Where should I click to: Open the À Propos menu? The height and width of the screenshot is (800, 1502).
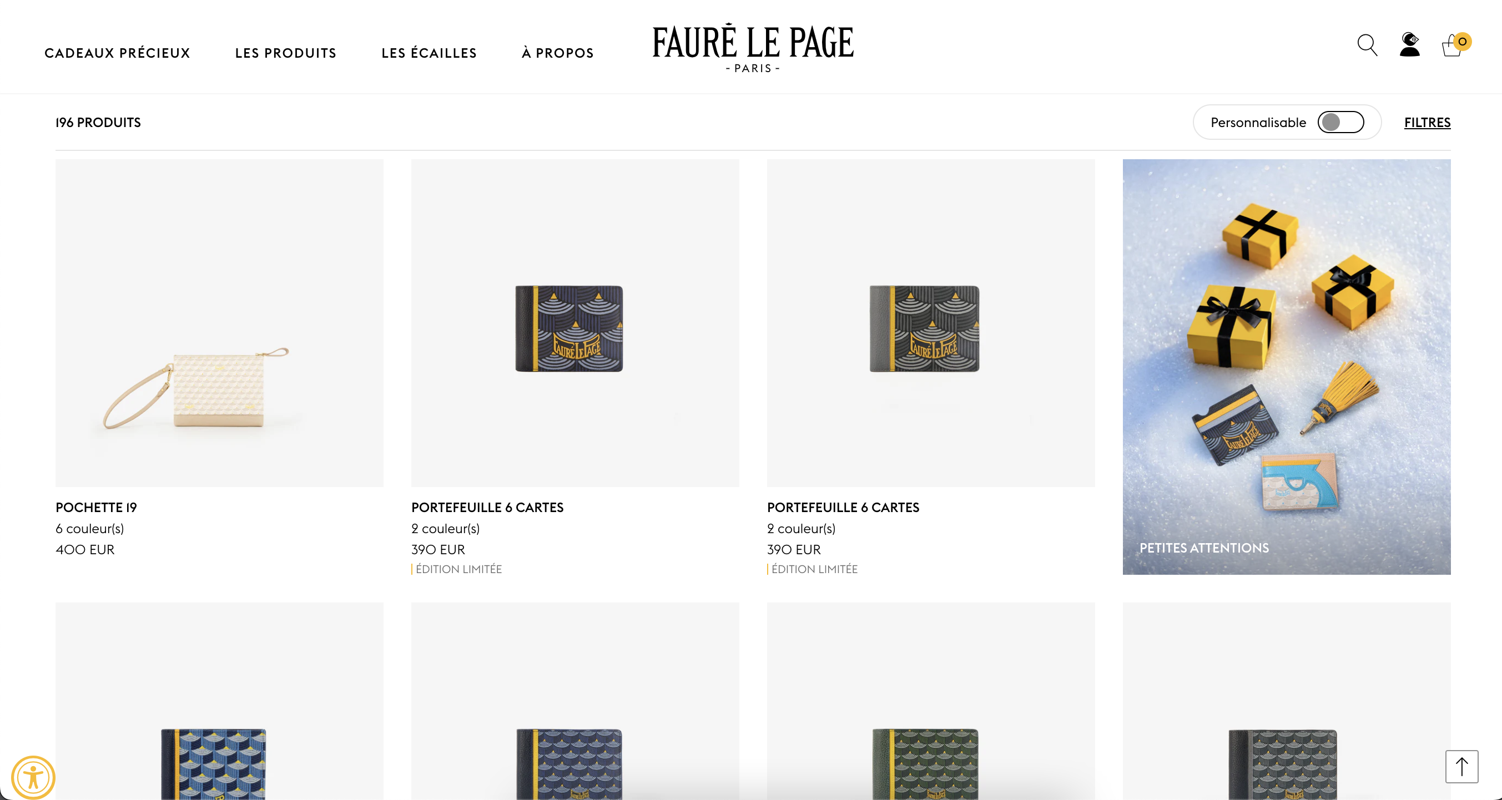(x=557, y=53)
